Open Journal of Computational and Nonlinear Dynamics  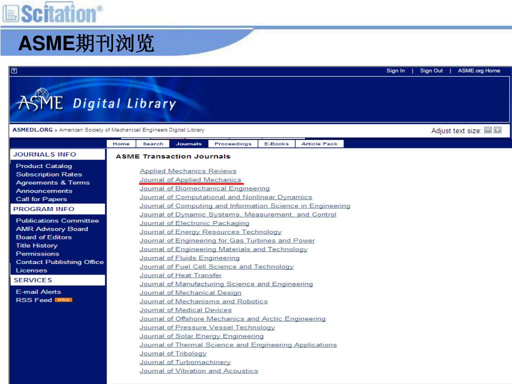226,197
